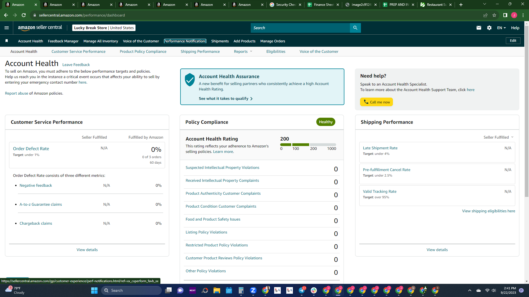Open the Help link in header

click(515, 28)
